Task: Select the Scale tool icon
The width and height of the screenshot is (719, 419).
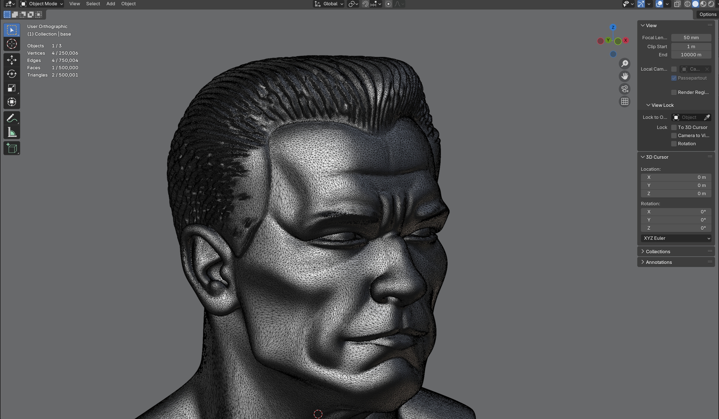Action: [12, 88]
